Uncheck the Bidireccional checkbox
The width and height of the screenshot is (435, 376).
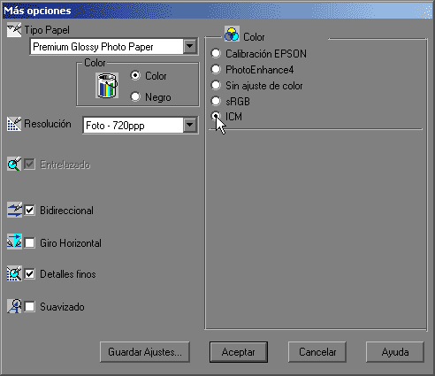29,210
